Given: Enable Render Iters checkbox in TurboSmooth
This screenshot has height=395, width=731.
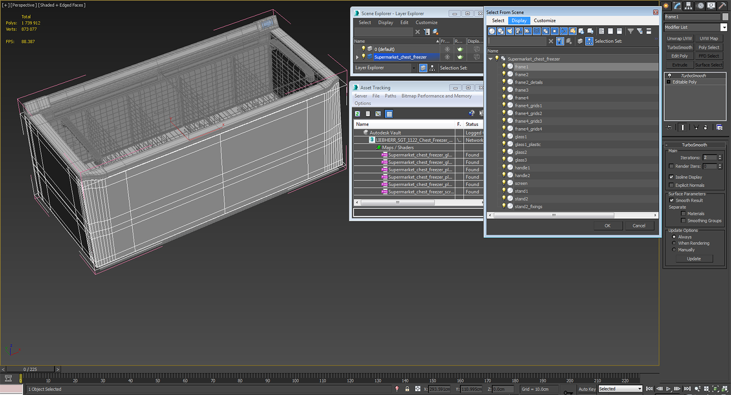Looking at the screenshot, I should coord(671,166).
